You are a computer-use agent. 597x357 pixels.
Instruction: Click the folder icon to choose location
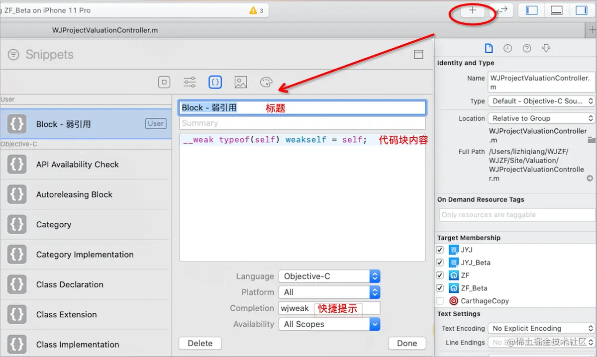click(591, 140)
